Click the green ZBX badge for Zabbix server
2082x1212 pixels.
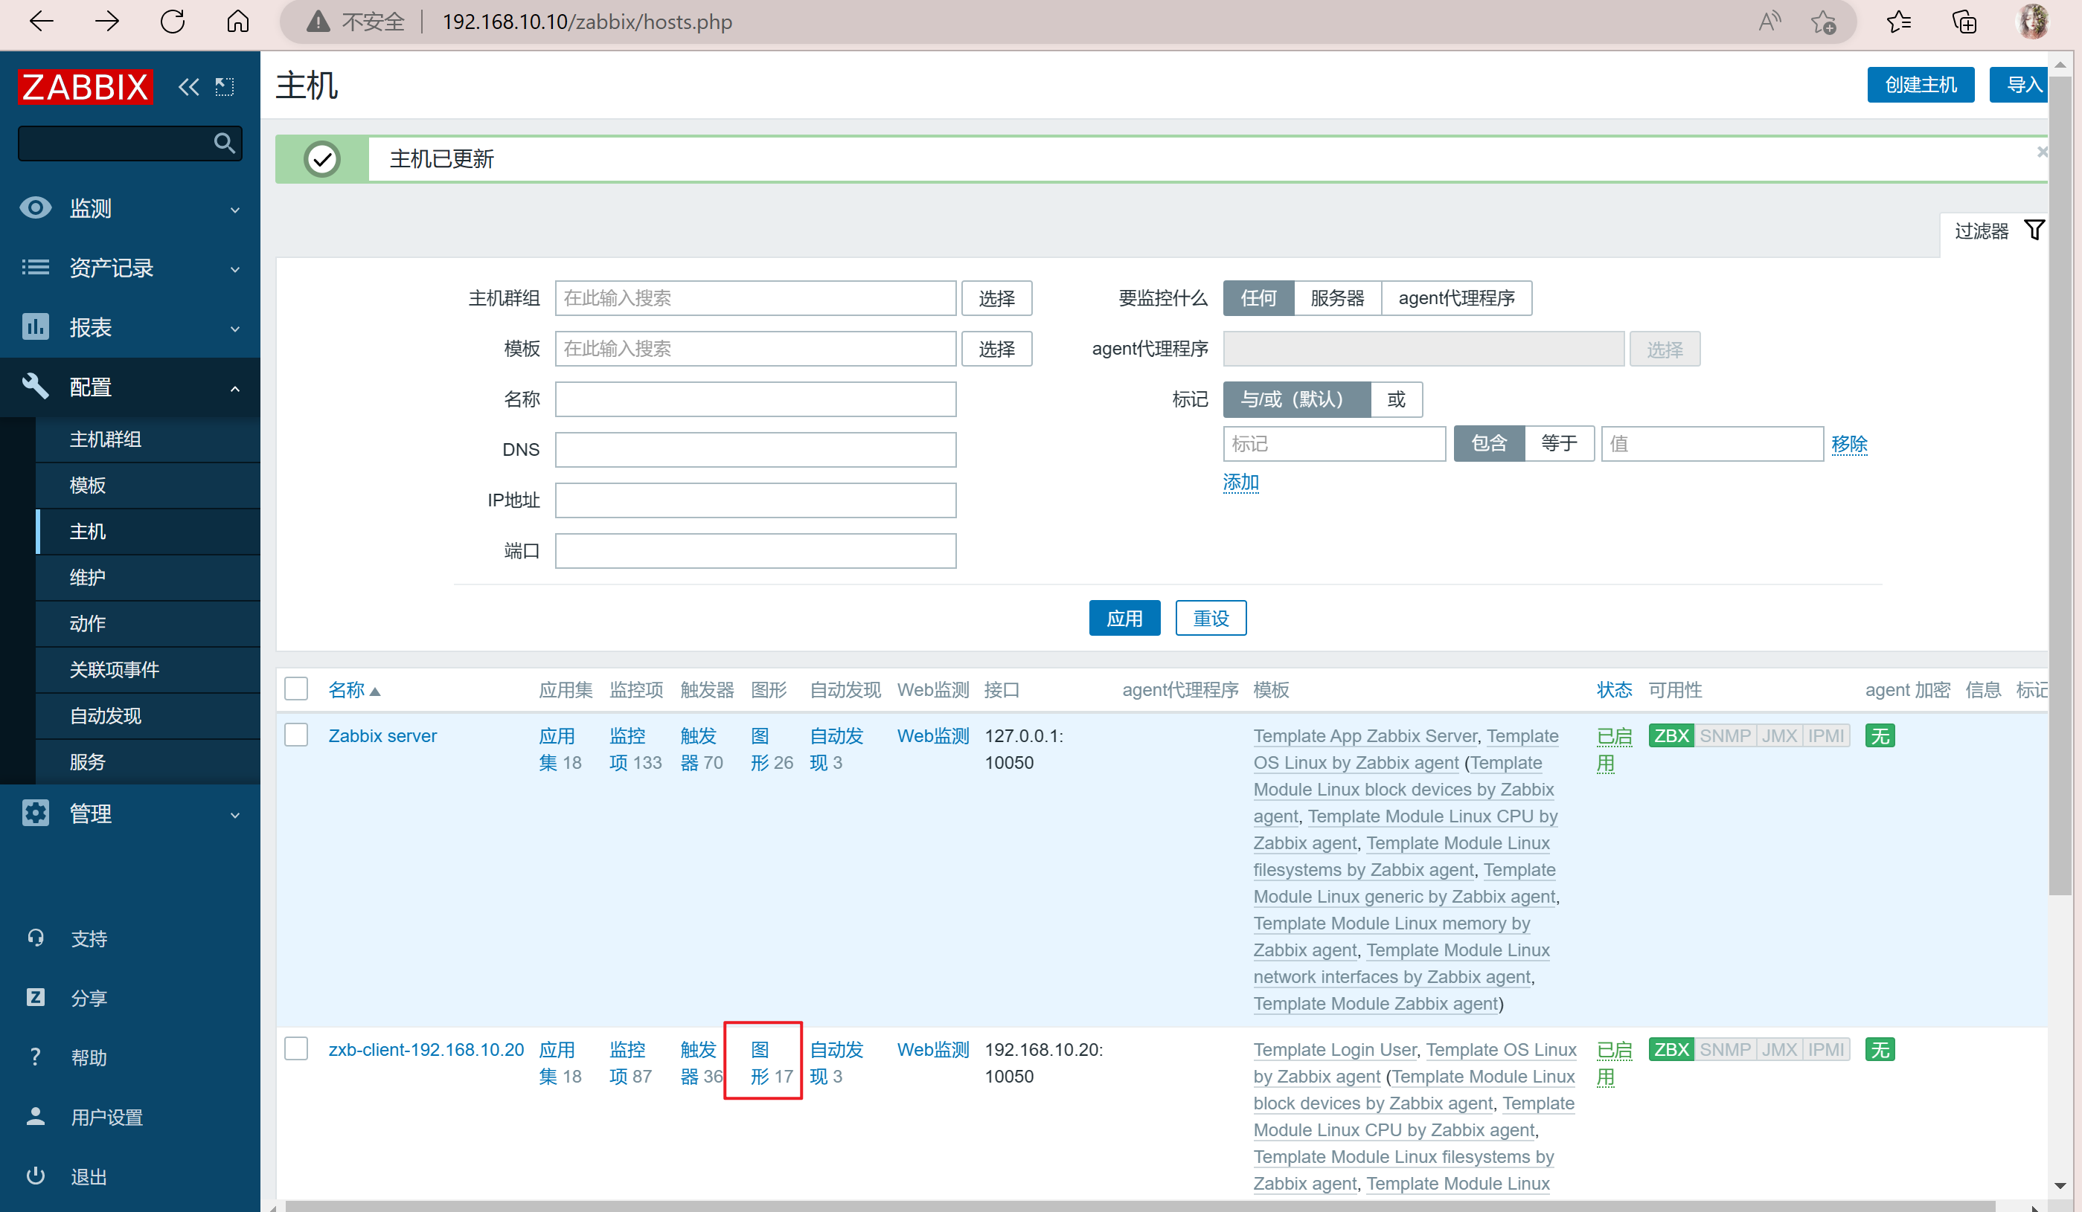click(x=1671, y=735)
